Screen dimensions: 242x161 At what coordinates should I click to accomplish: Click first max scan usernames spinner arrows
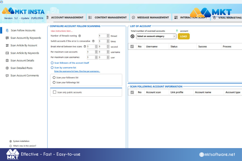pos(96,57)
